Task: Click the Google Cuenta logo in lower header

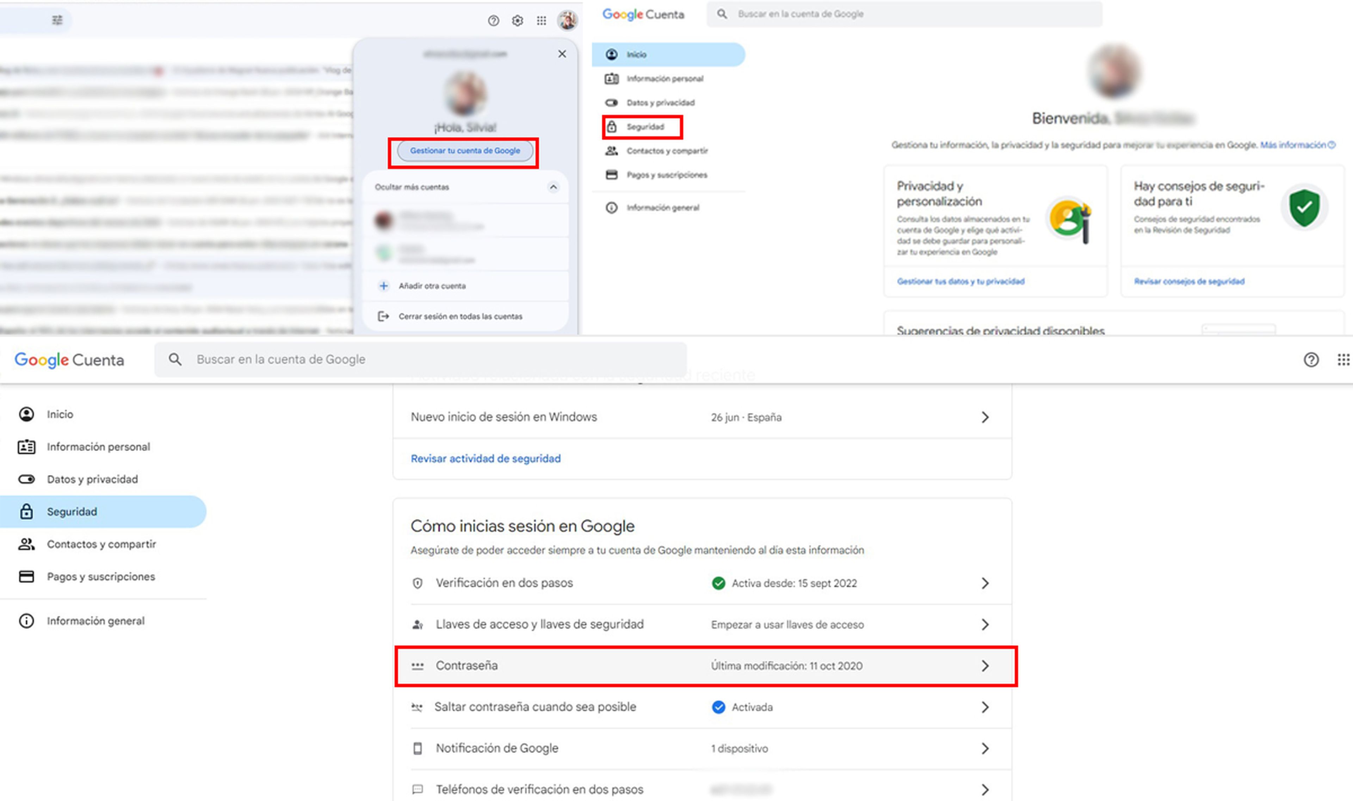Action: 69,360
